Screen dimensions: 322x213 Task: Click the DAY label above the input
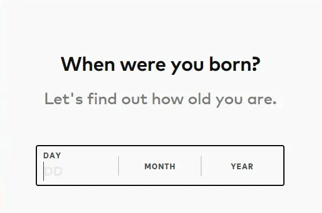(x=52, y=155)
